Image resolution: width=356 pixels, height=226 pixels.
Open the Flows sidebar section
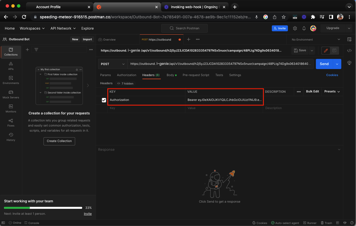(11, 123)
